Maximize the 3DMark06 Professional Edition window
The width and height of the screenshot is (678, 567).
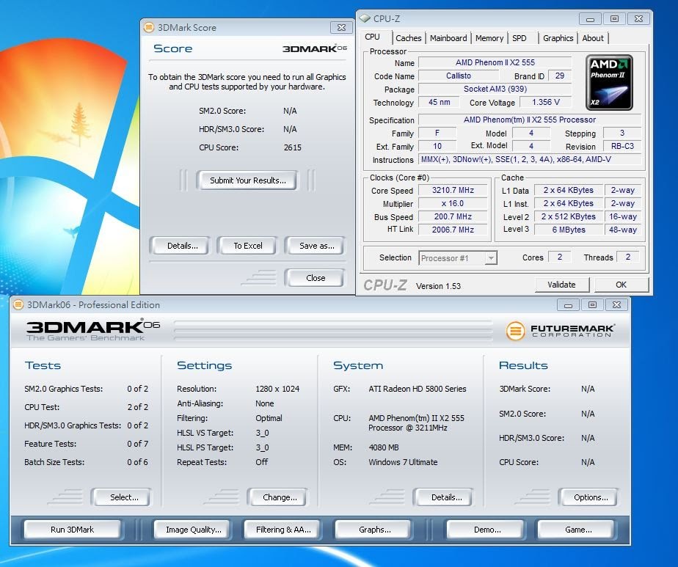tap(592, 305)
